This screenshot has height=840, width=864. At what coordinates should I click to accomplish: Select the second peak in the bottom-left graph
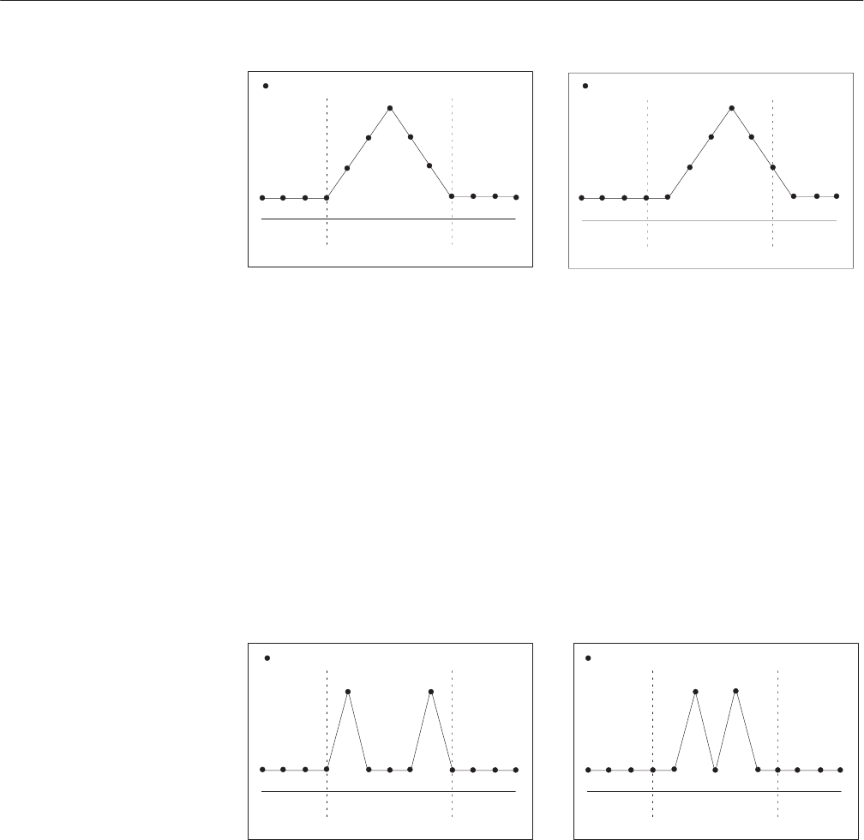[431, 691]
